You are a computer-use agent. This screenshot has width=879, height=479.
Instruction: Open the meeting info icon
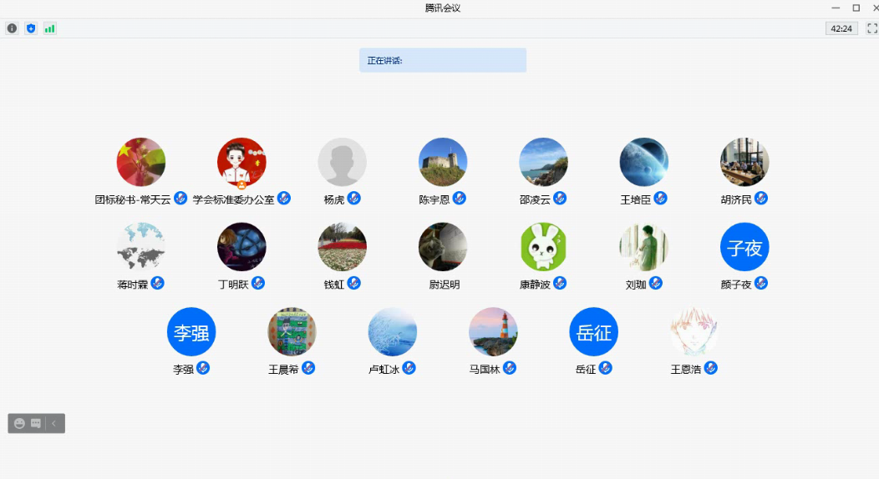[12, 28]
